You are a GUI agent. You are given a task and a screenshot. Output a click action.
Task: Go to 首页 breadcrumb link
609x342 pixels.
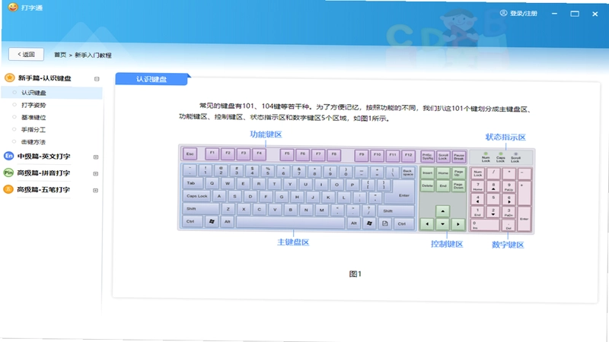coord(60,55)
